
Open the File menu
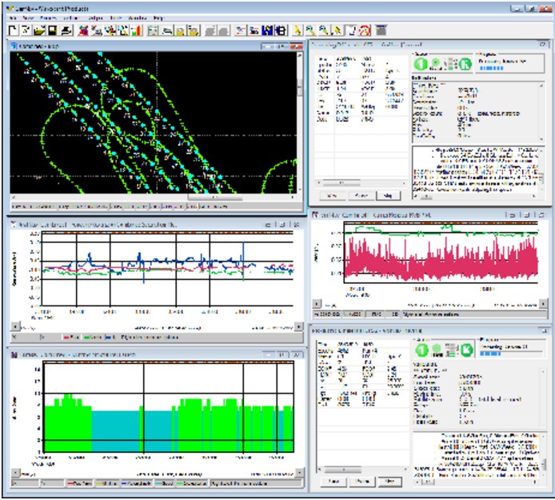pos(14,17)
